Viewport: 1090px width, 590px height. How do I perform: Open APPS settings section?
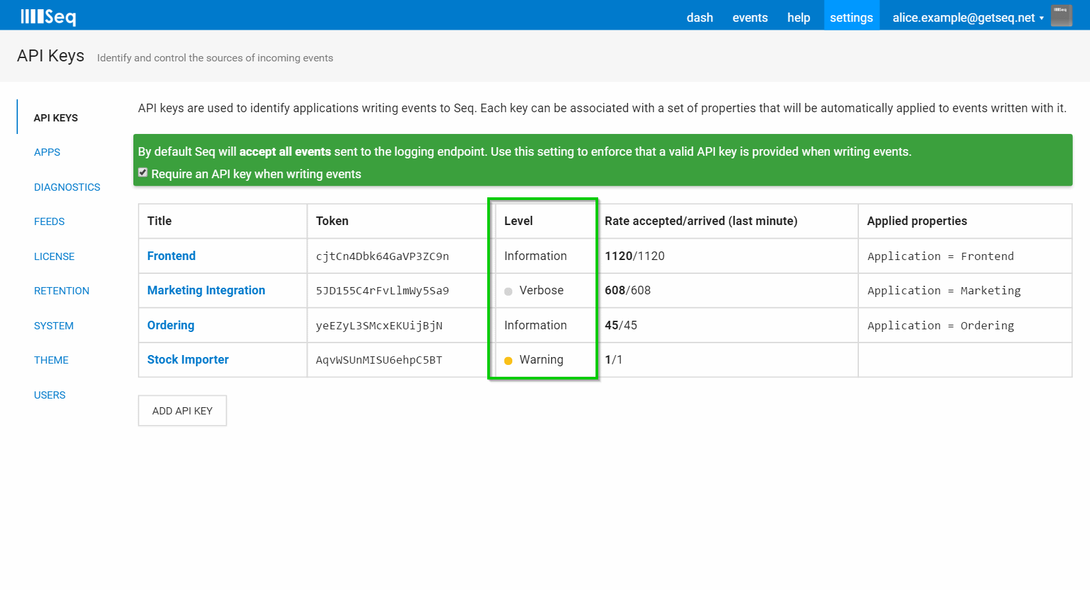tap(48, 152)
